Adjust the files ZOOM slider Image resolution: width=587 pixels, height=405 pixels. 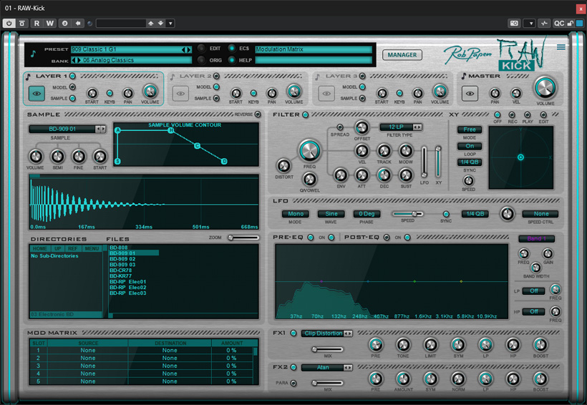click(243, 238)
